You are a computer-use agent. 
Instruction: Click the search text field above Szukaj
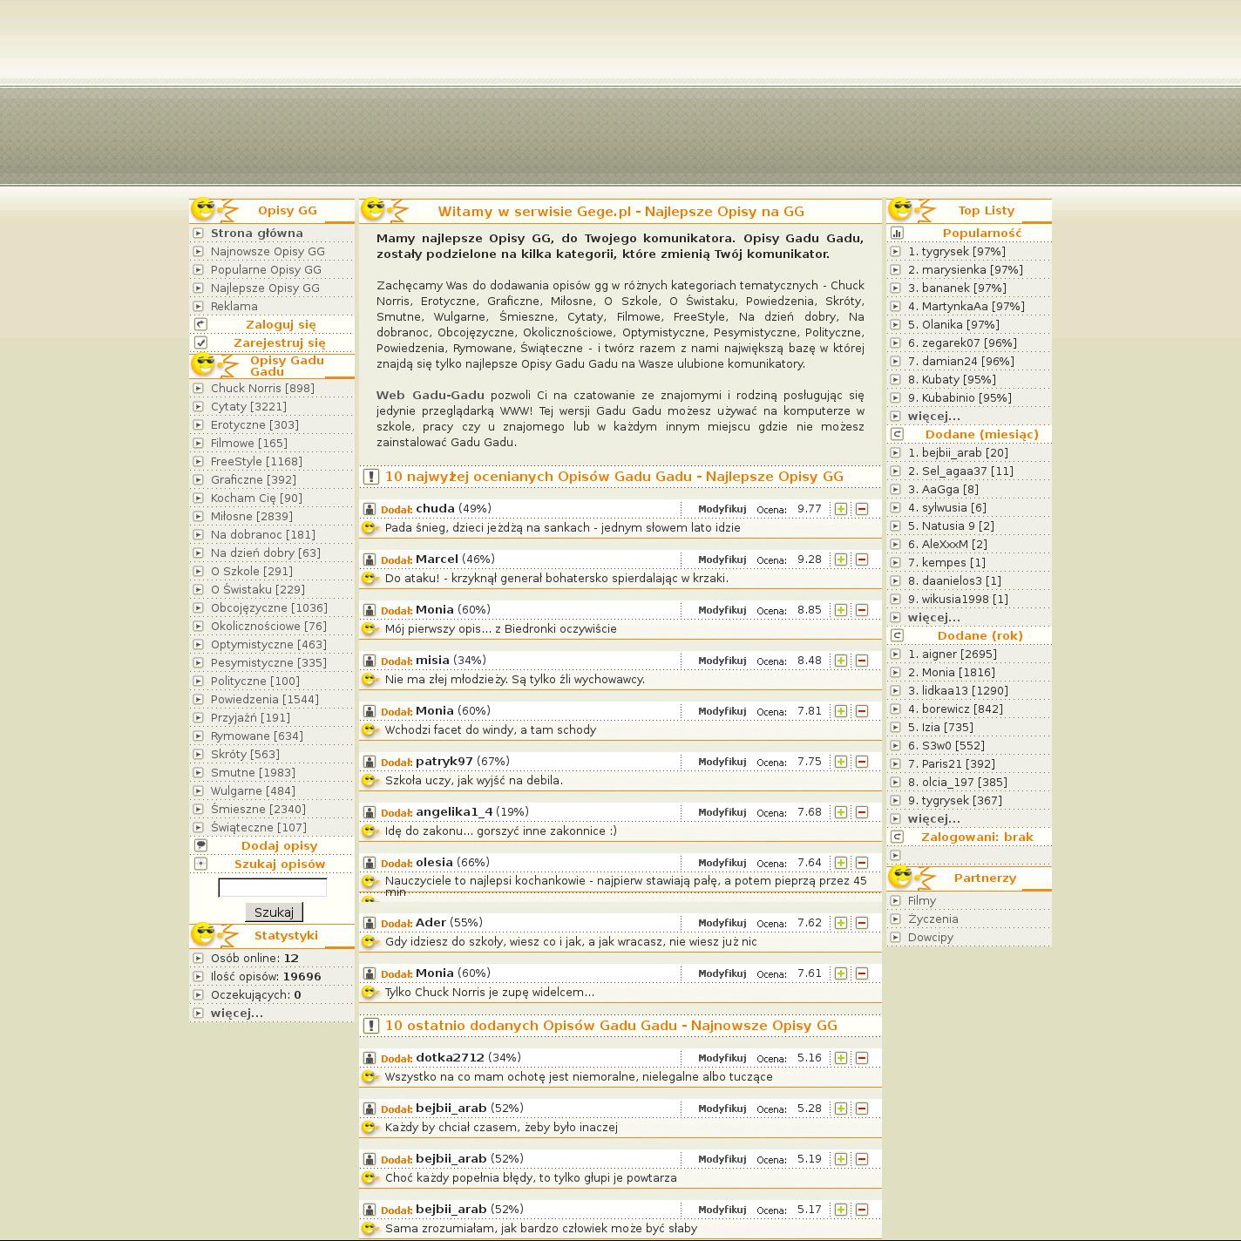272,888
